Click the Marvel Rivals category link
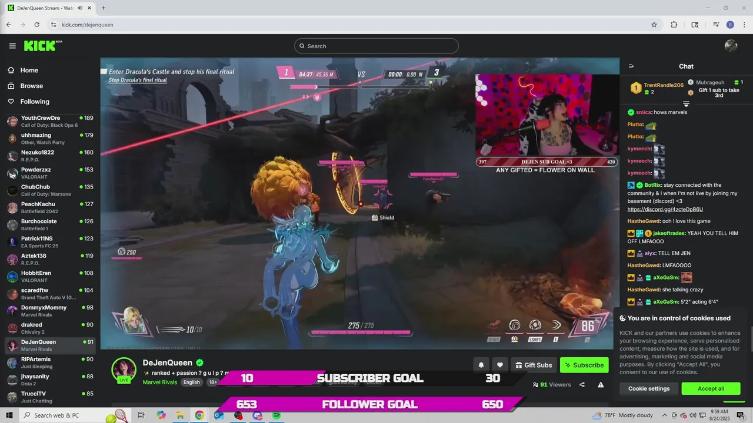The width and height of the screenshot is (753, 423). pos(160,382)
